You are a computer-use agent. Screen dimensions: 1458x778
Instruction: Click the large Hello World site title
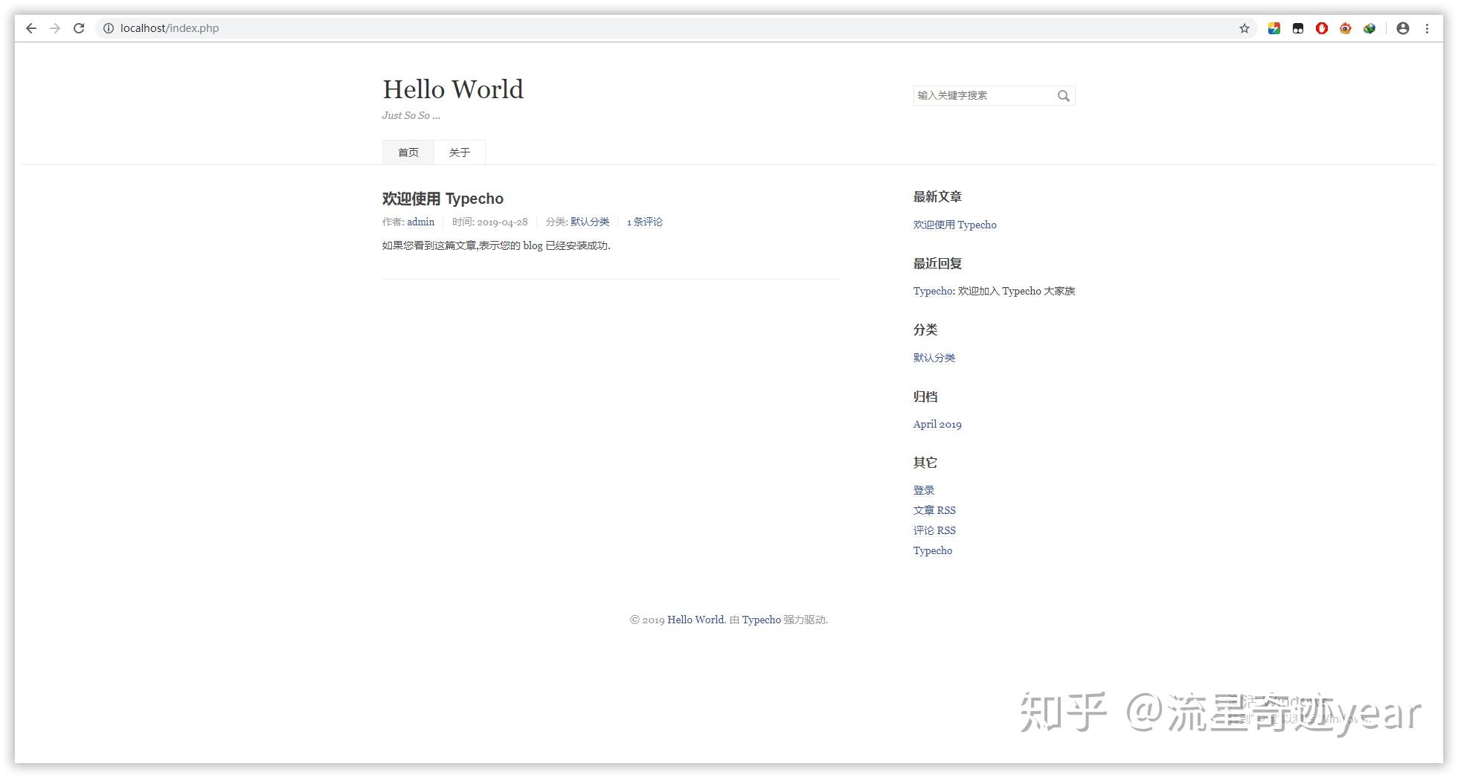[x=453, y=89]
